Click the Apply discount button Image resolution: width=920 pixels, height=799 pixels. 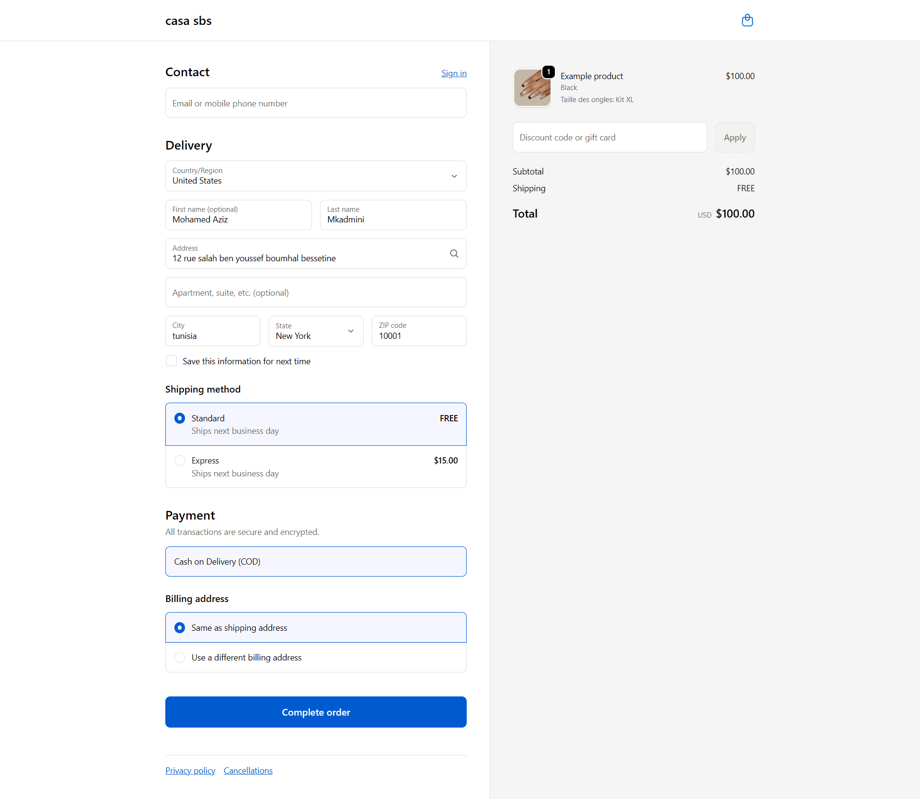[735, 138]
